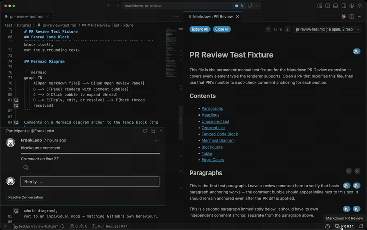Open FrankLedo comment's more actions ellipsis

[x=156, y=140]
